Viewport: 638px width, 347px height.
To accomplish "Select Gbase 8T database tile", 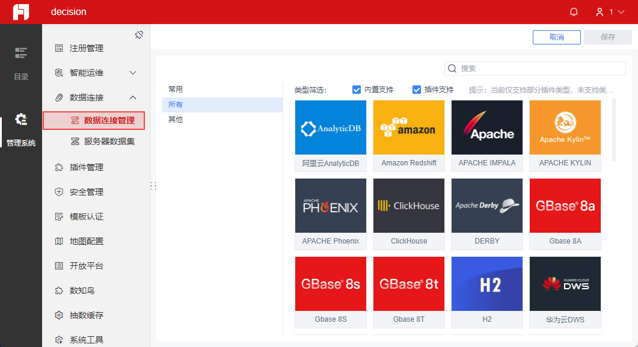I will tap(409, 292).
